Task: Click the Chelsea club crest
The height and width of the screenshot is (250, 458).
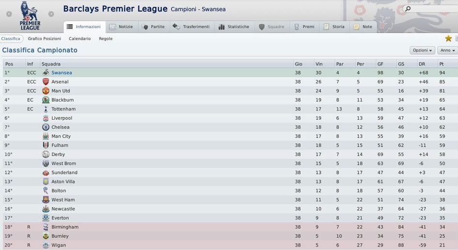Action: 46,127
